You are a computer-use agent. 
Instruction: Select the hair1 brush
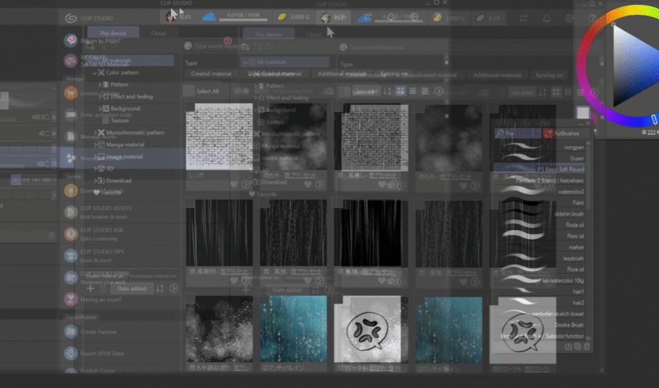[x=539, y=291]
